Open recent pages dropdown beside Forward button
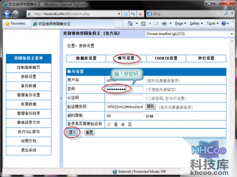This screenshot has width=237, height=177. pos(22,14)
